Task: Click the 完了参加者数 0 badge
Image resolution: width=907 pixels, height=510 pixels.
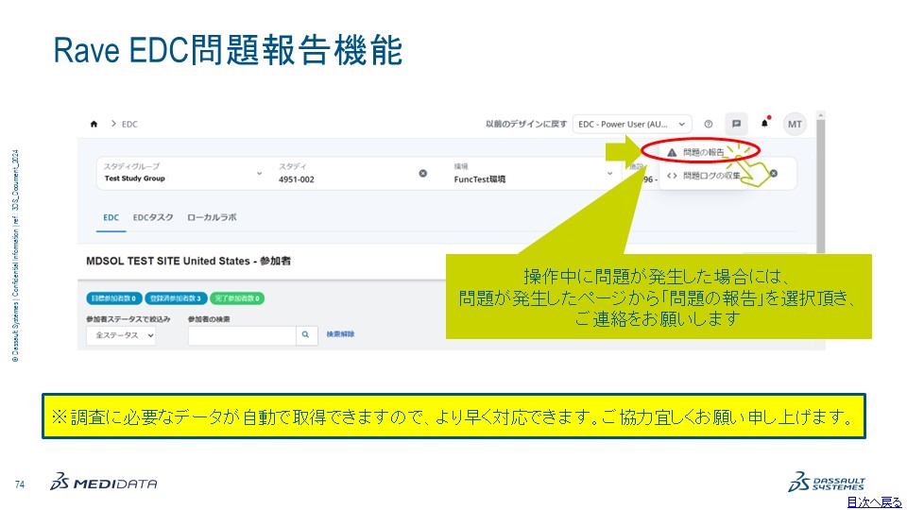Action: [237, 298]
